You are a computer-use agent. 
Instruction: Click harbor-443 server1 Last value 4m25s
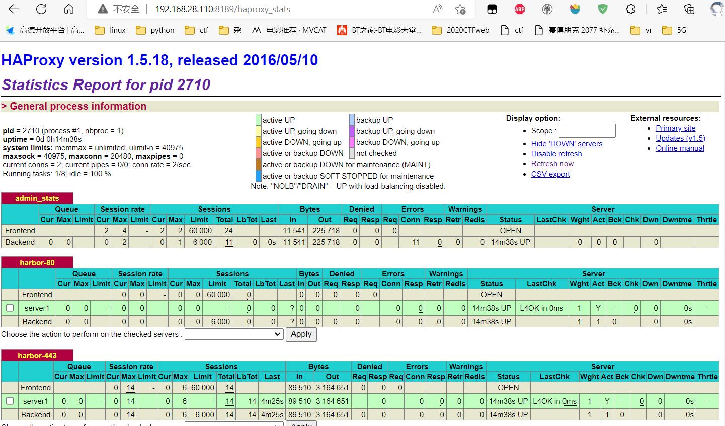272,401
